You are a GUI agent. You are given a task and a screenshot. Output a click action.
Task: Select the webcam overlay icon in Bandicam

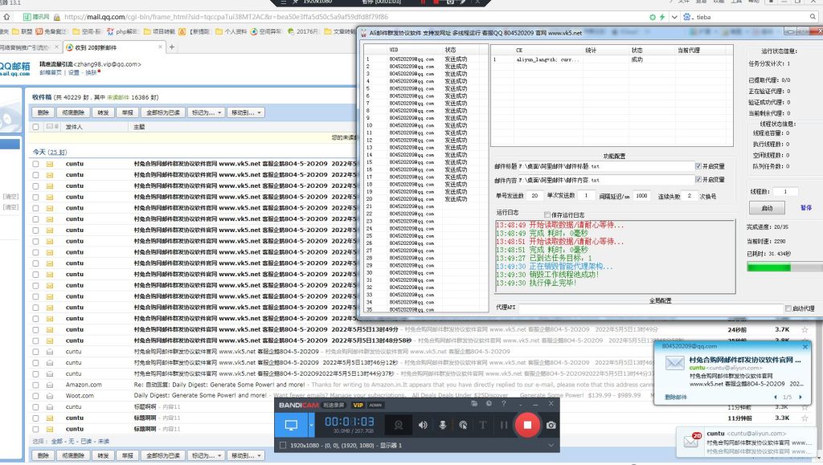(x=399, y=426)
